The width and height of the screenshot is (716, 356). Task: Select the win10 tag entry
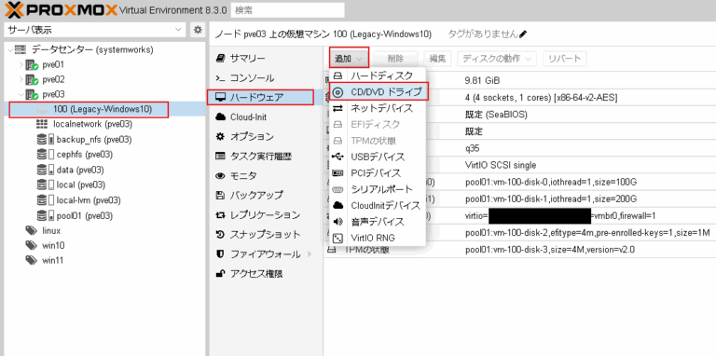(53, 245)
